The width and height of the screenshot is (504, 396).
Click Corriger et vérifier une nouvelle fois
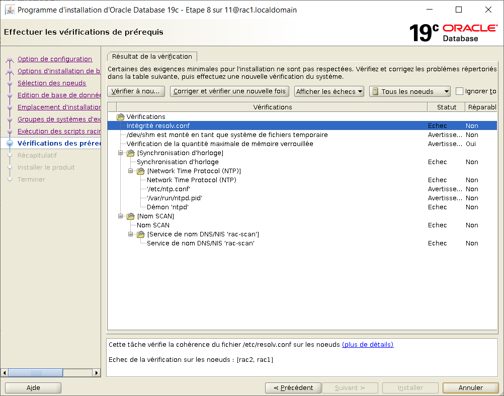(229, 91)
